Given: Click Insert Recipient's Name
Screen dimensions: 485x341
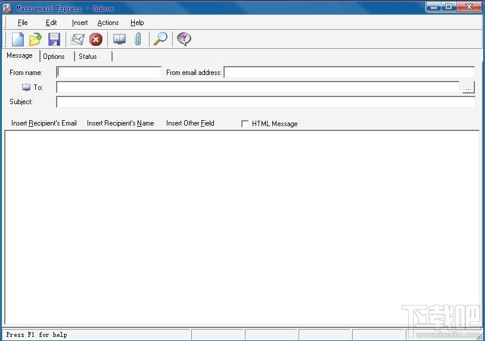Looking at the screenshot, I should pos(120,123).
